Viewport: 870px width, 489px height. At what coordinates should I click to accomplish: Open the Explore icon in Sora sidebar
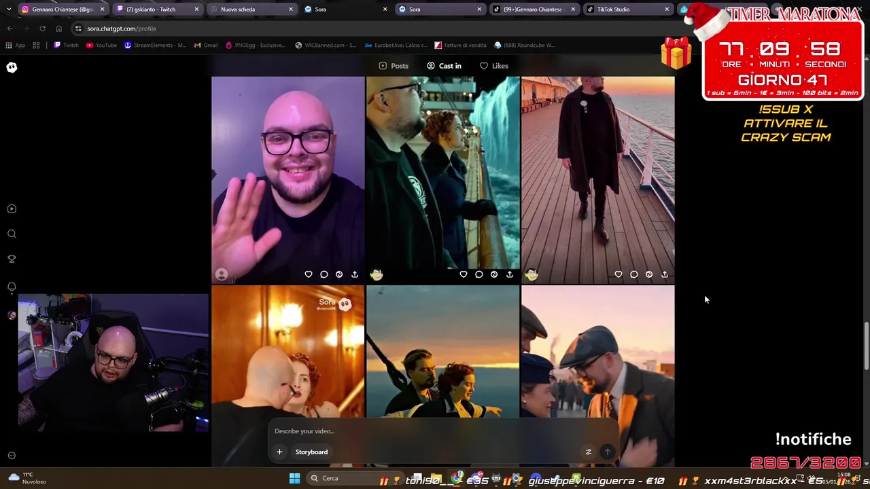pyautogui.click(x=12, y=209)
